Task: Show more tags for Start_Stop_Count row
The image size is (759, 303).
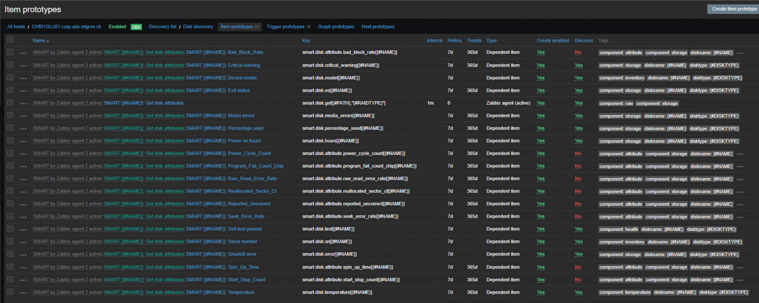Action: 739,280
